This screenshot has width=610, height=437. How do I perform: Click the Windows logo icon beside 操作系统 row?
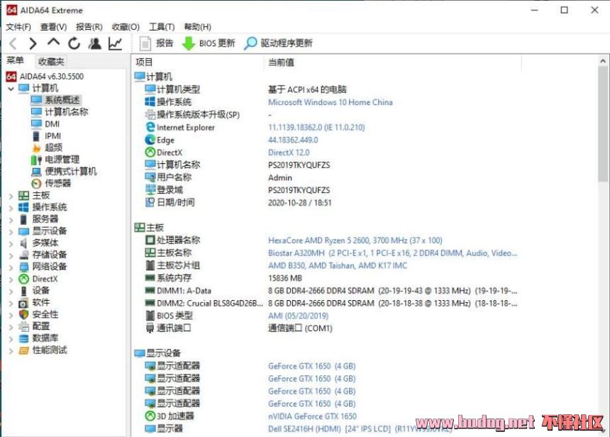[150, 102]
